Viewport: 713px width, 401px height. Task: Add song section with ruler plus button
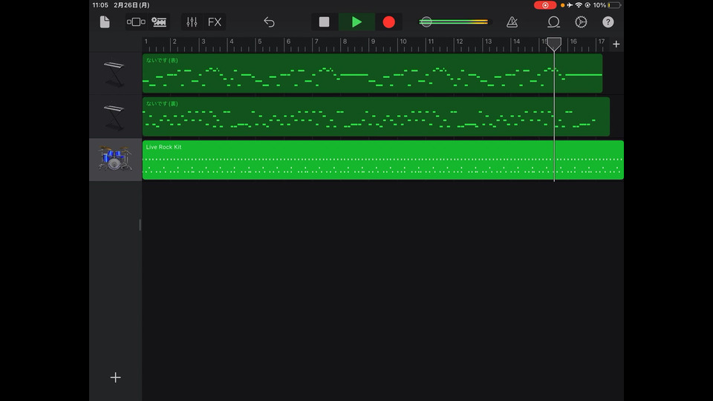[616, 44]
